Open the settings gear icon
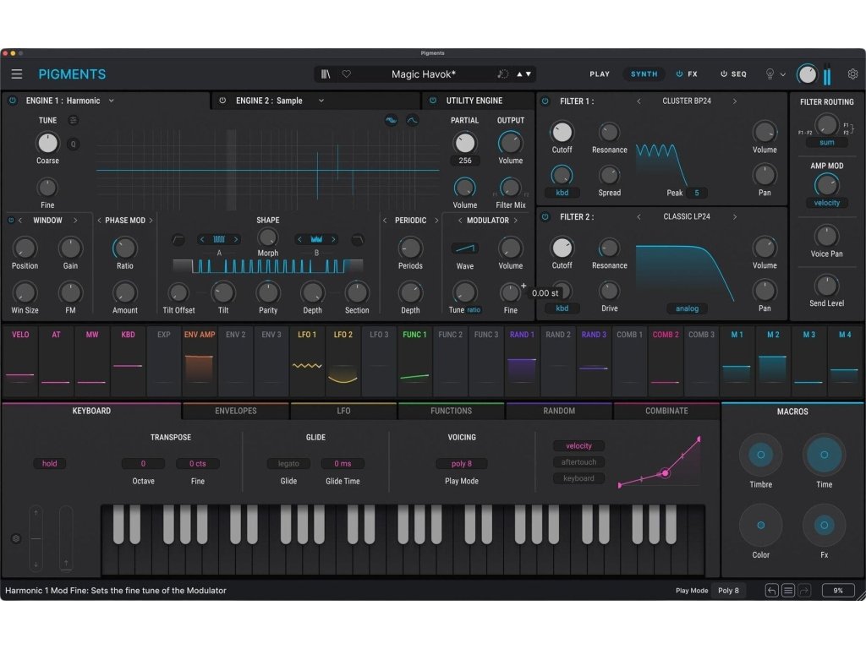The width and height of the screenshot is (866, 649). (x=852, y=74)
